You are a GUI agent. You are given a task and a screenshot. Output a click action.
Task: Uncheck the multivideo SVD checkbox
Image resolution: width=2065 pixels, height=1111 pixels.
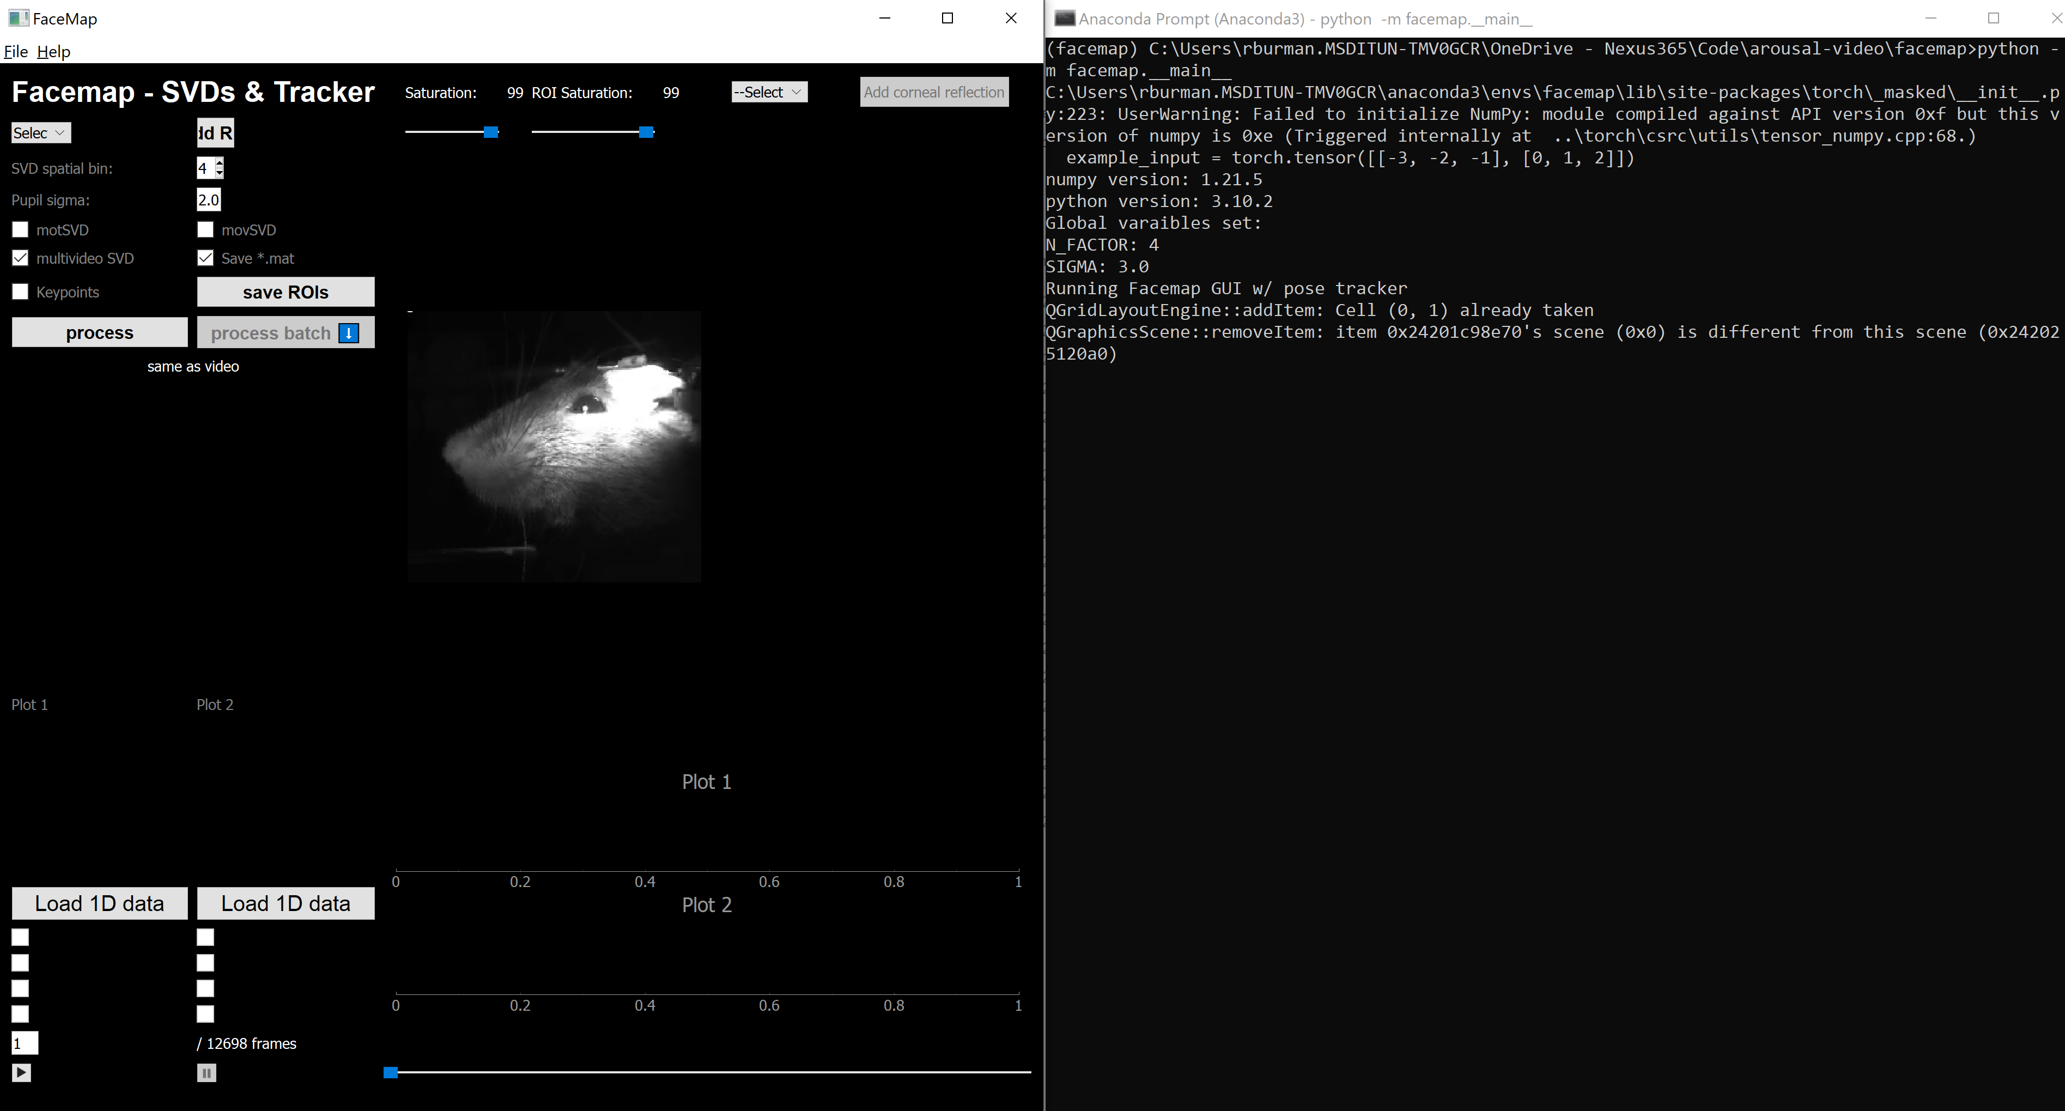[20, 257]
